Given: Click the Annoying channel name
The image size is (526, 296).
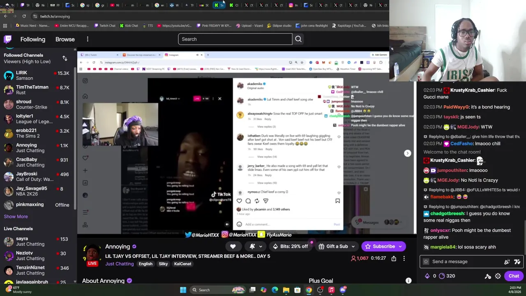Looking at the screenshot, I should coord(118,247).
